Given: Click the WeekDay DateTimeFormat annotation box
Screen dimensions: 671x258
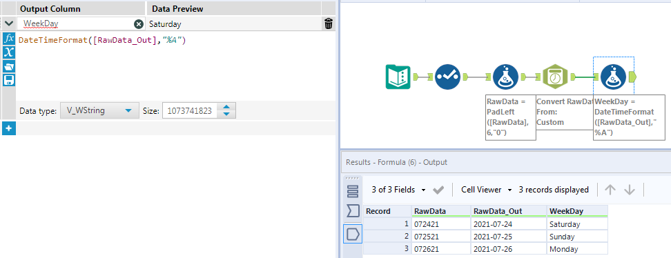Looking at the screenshot, I should 629,117.
